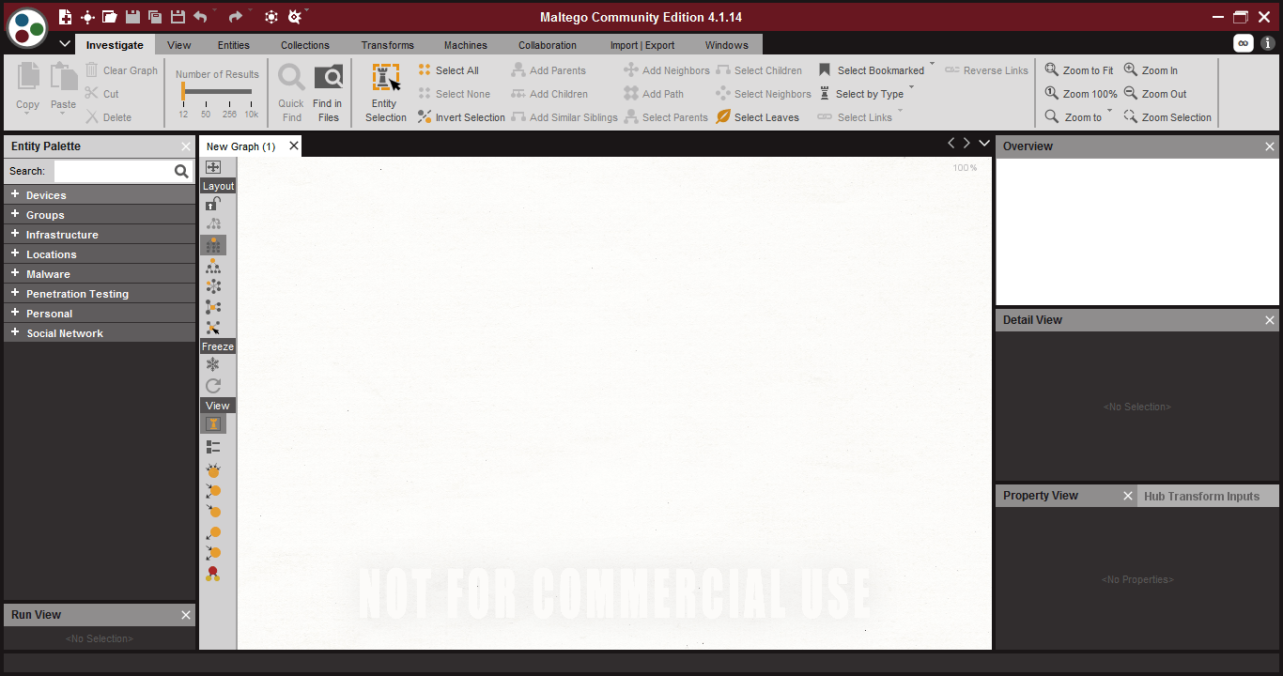
Task: Click the redo arrow in title bar
Action: (x=236, y=17)
